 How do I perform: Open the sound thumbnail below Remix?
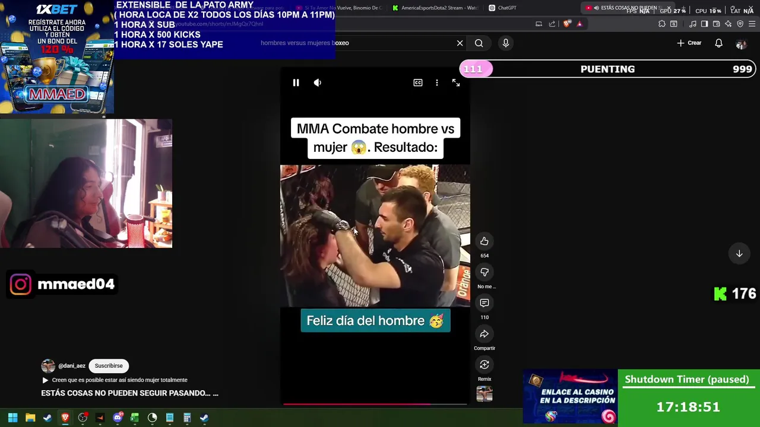point(484,394)
